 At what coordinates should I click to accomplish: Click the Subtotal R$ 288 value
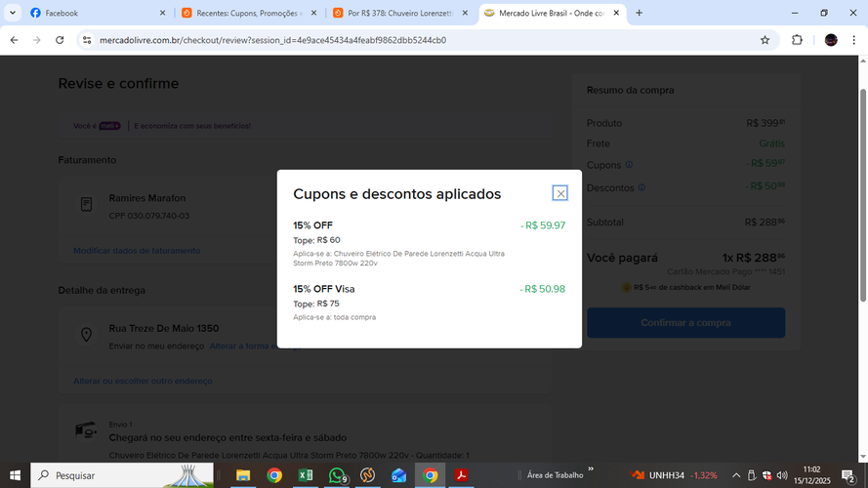click(x=765, y=222)
